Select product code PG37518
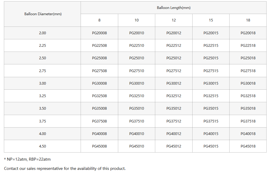This screenshot has height=183, width=269. (x=248, y=121)
